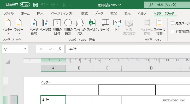The image size is (190, 104).
Task: Click the three-dot formula bar resize handle
Action: pos(32,49)
